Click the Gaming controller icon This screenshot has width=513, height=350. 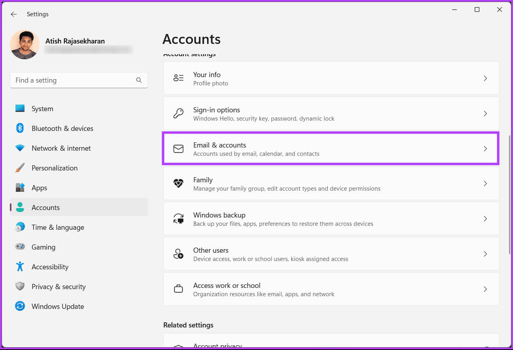[x=20, y=247]
